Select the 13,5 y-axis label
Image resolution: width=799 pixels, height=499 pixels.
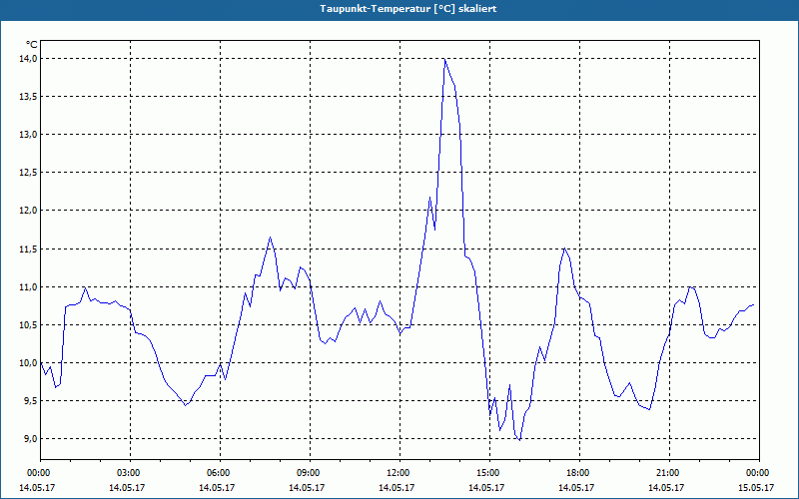pyautogui.click(x=29, y=97)
